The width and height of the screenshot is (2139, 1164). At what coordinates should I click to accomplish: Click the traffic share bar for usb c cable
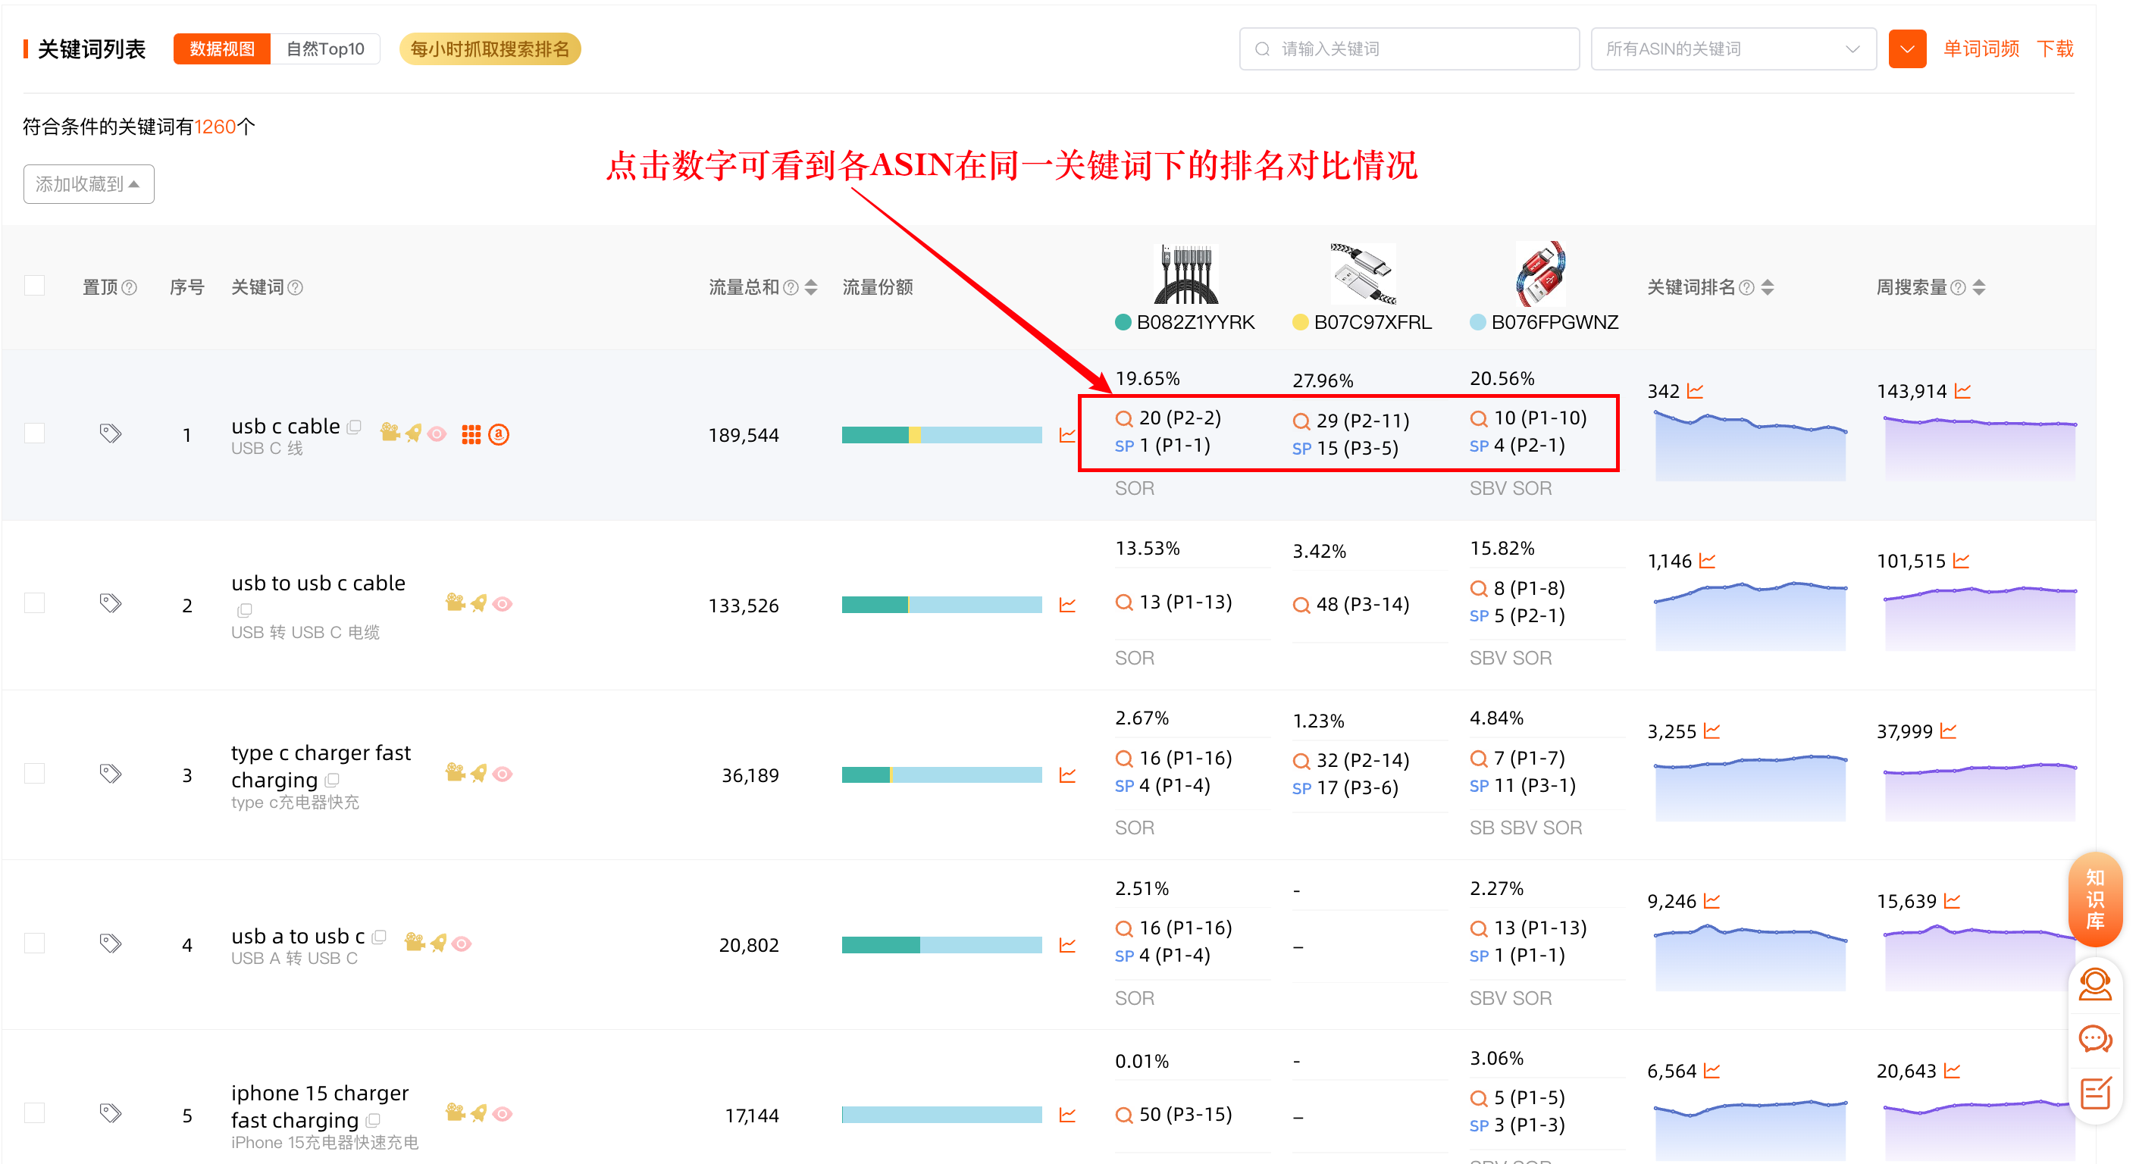pos(941,435)
